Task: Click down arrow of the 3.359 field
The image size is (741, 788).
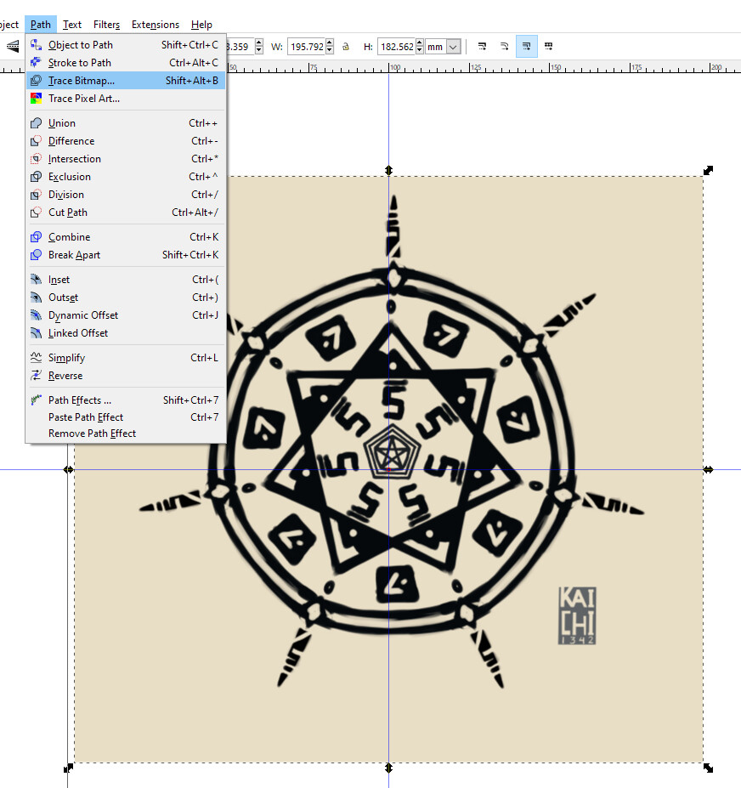Action: 258,51
